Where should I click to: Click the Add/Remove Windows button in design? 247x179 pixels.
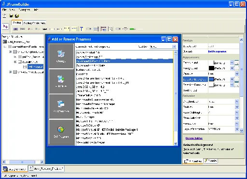(61, 106)
